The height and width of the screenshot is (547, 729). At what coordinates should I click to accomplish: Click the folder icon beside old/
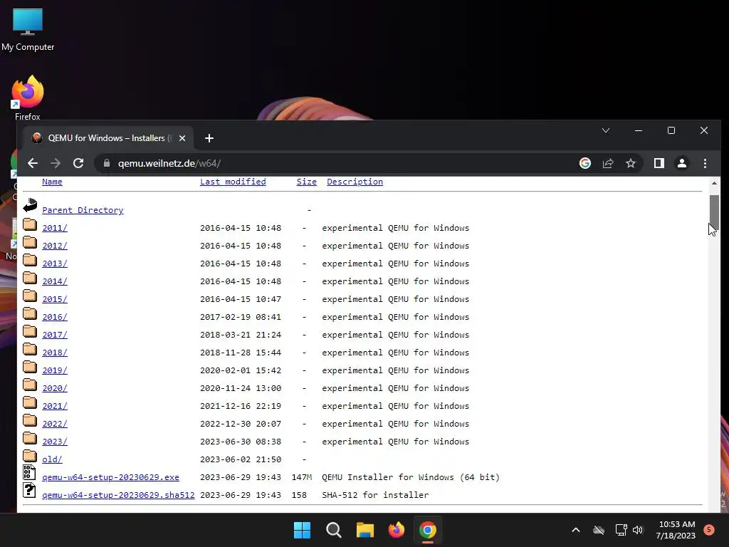(30, 456)
